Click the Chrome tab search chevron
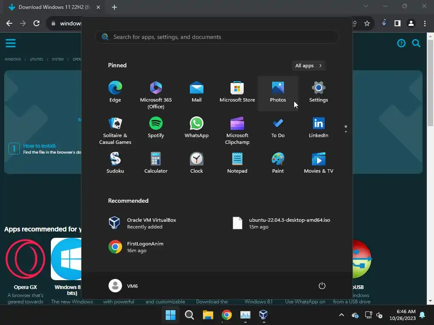The image size is (434, 325). click(x=366, y=6)
